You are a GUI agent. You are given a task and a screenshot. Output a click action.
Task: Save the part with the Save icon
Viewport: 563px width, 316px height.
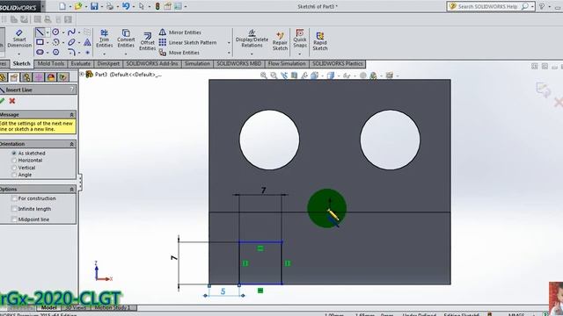point(94,6)
